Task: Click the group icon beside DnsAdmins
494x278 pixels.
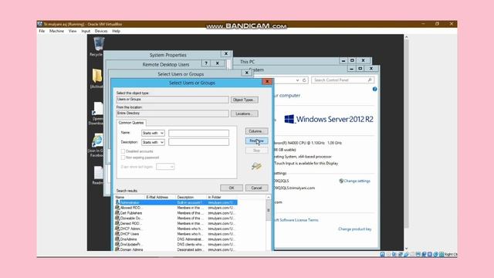Action: pyautogui.click(x=117, y=239)
